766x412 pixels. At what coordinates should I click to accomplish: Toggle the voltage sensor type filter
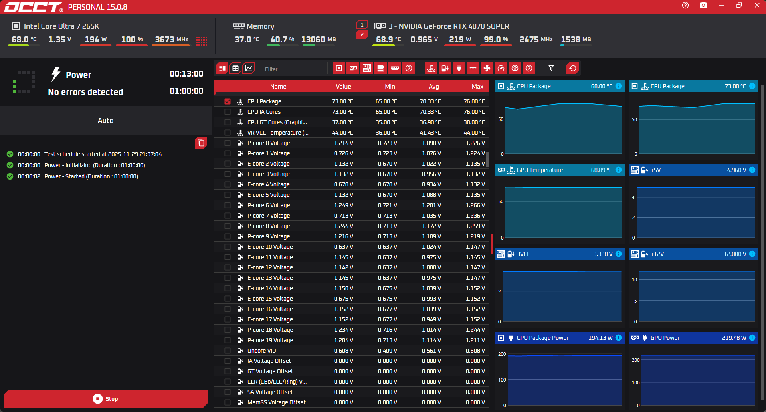point(445,68)
